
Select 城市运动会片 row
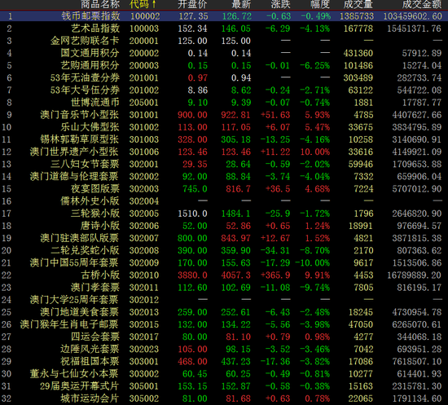(224, 398)
